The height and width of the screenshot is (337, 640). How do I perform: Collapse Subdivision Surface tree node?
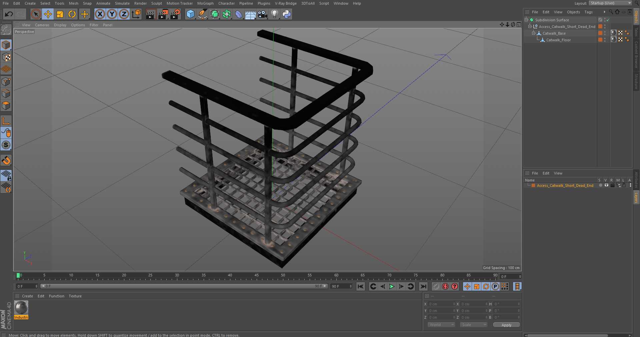coord(526,20)
